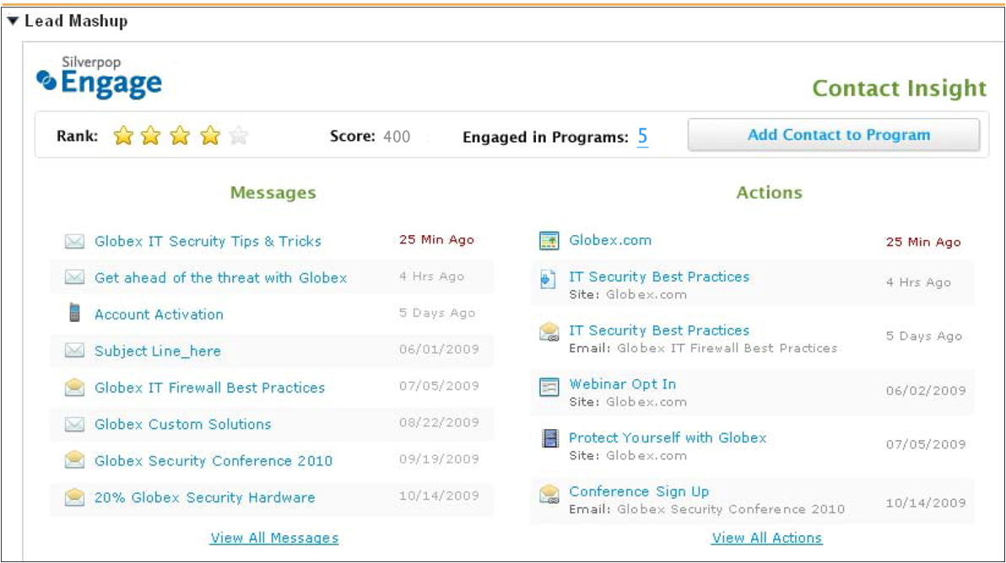Click the fourth gold rank star
1006x563 pixels.
(210, 136)
